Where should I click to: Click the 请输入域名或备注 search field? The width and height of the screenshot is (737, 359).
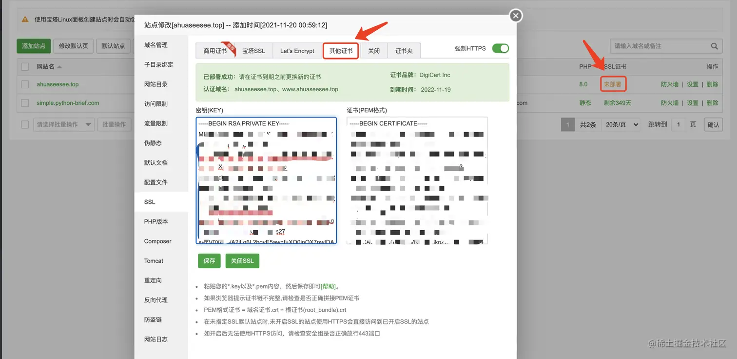(660, 46)
